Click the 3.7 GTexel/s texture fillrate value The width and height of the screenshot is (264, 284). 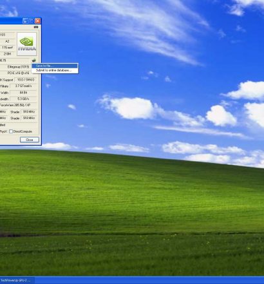click(23, 86)
